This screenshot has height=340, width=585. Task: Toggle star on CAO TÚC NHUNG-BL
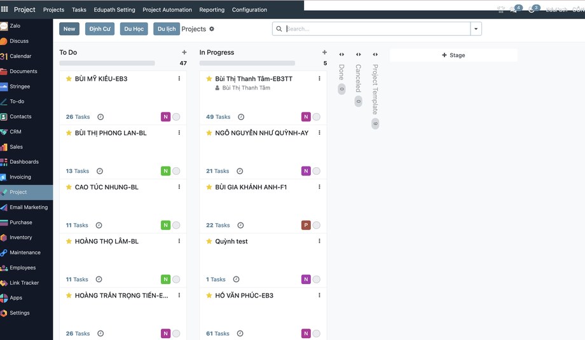69,187
